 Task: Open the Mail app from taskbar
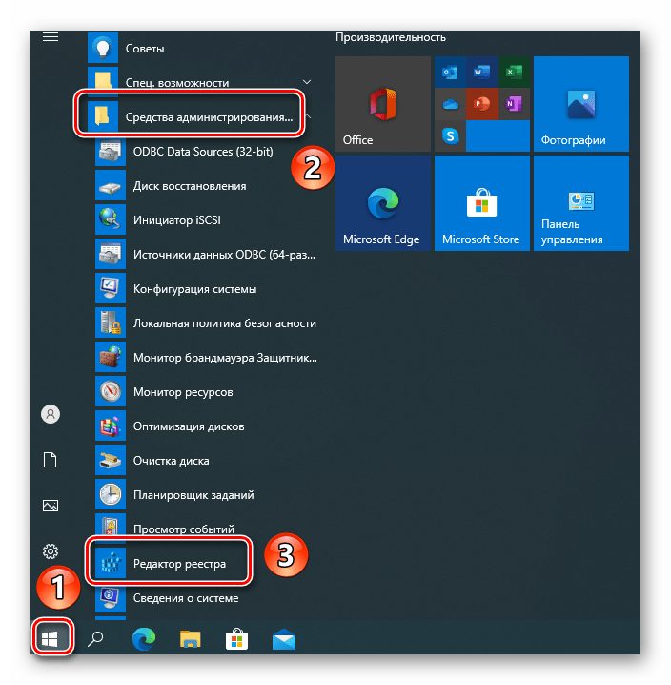[284, 639]
